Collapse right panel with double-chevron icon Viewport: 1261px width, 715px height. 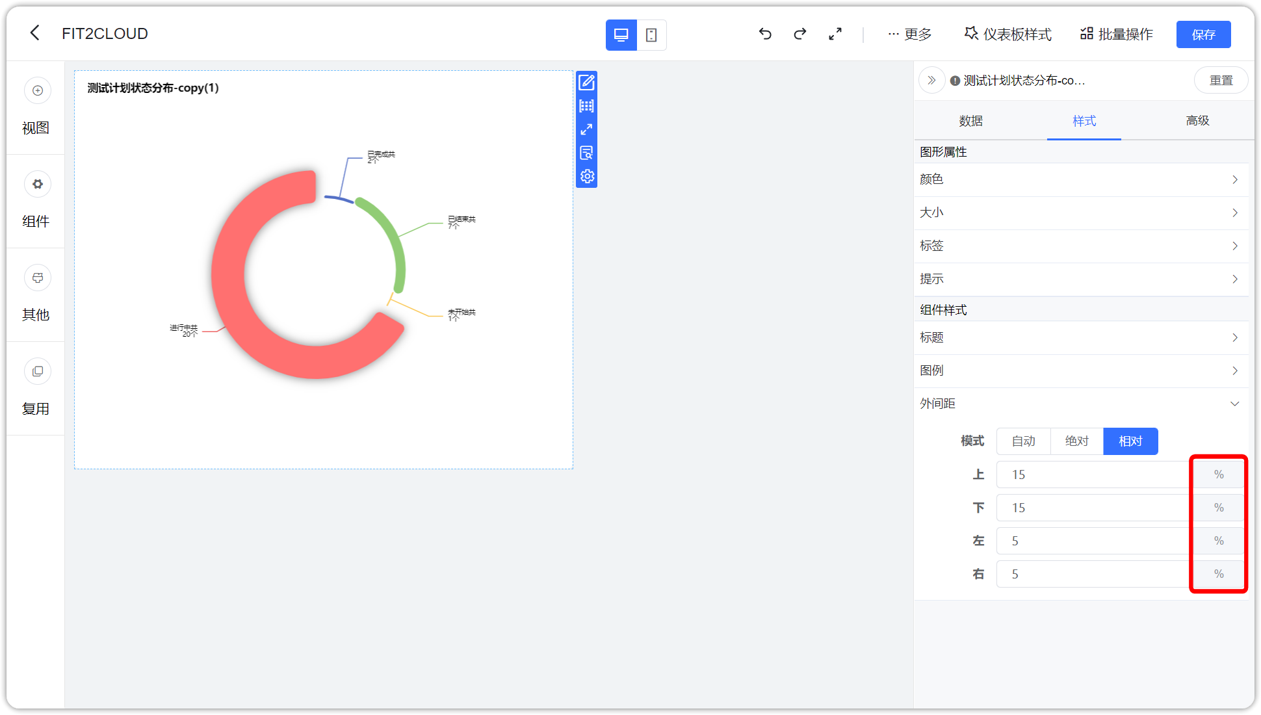point(931,81)
